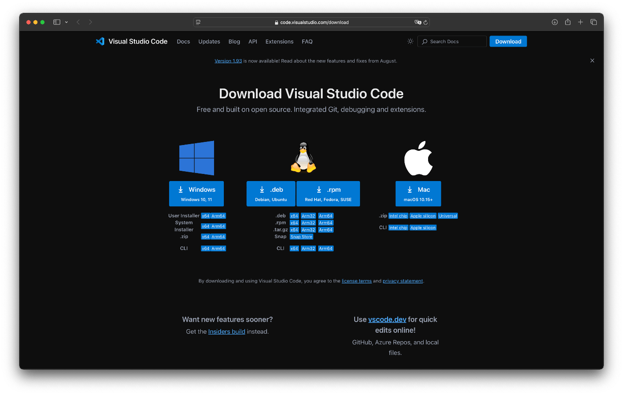Select Arm32 for the Linux .deb row
623x395 pixels.
[x=308, y=216]
